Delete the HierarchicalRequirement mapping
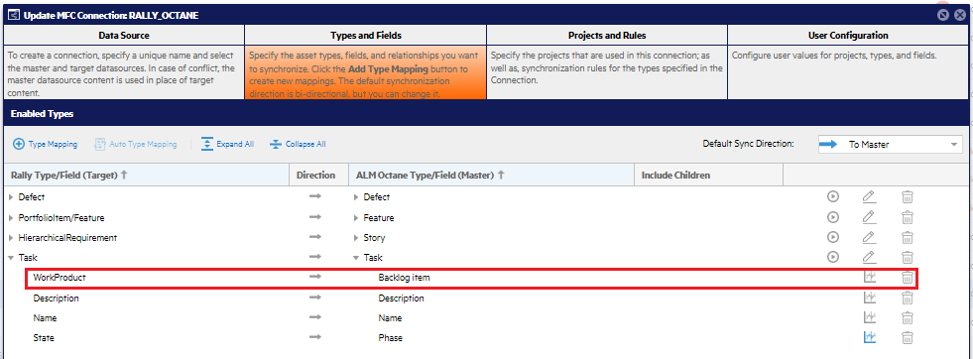This screenshot has height=359, width=973. [x=908, y=237]
